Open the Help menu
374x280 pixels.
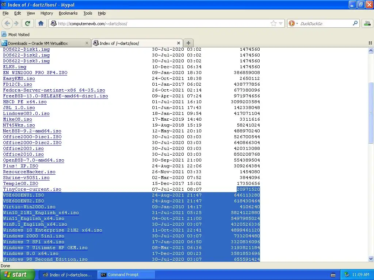[102, 13]
